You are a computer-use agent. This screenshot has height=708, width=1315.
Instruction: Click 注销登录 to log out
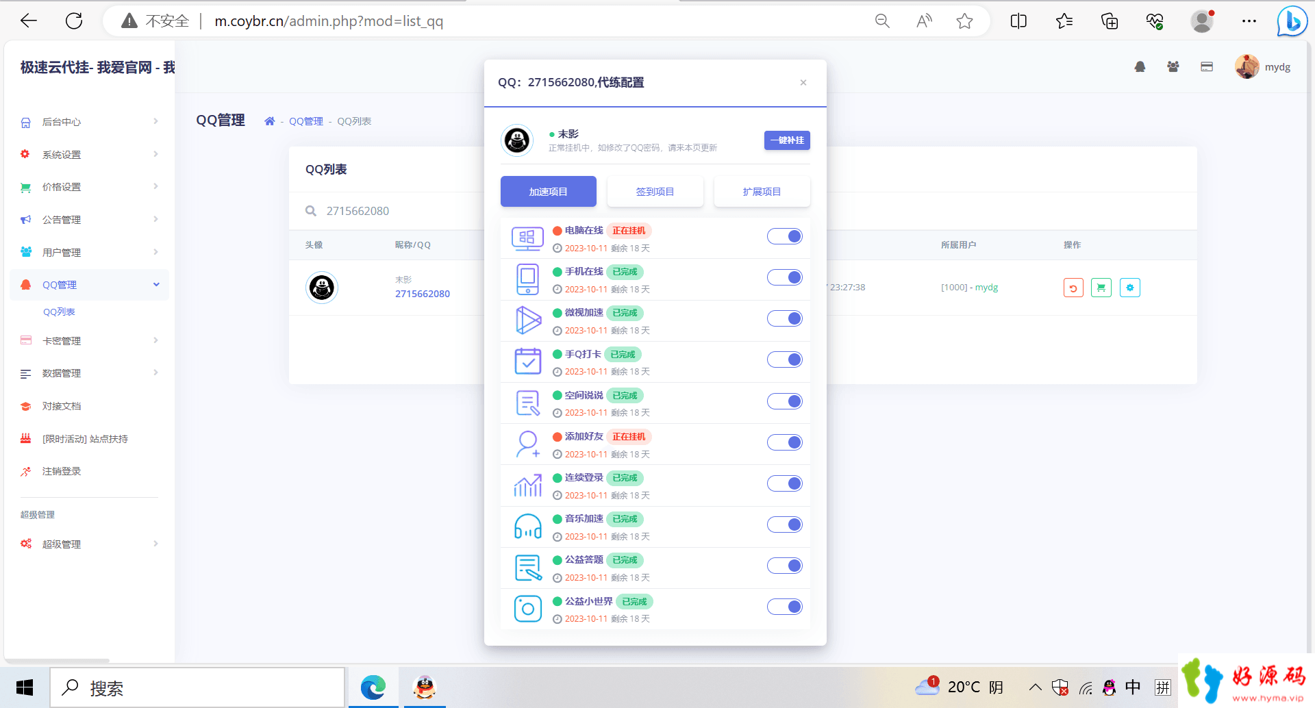click(62, 471)
